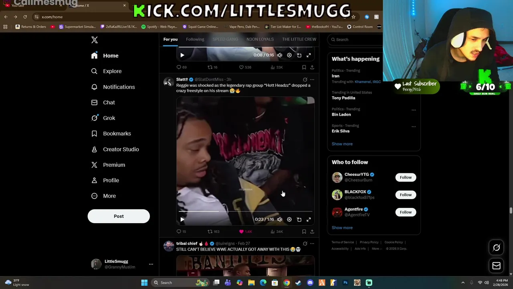The height and width of the screenshot is (289, 513).
Task: Open more options for Bin Laden trend
Action: pyautogui.click(x=414, y=110)
